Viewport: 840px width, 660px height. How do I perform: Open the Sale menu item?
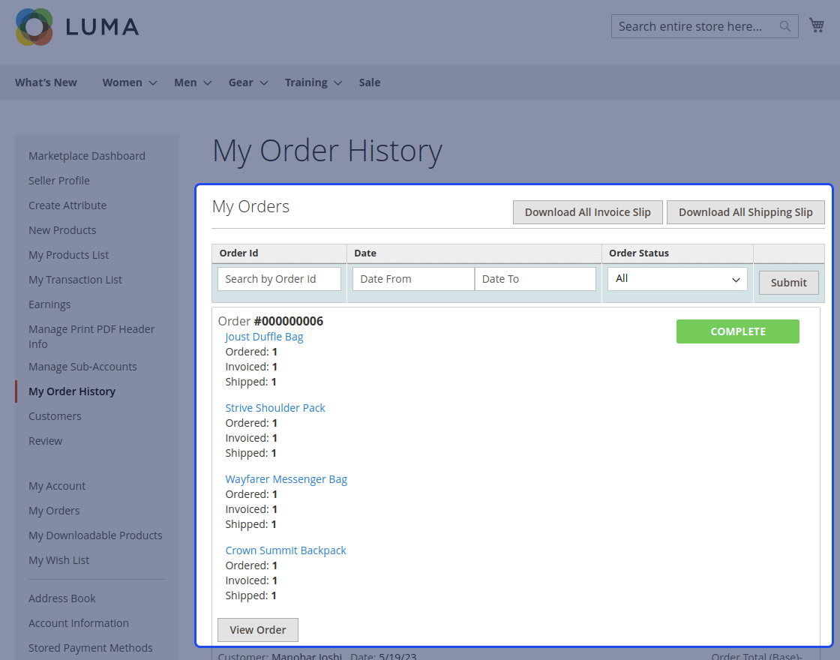pyautogui.click(x=370, y=82)
